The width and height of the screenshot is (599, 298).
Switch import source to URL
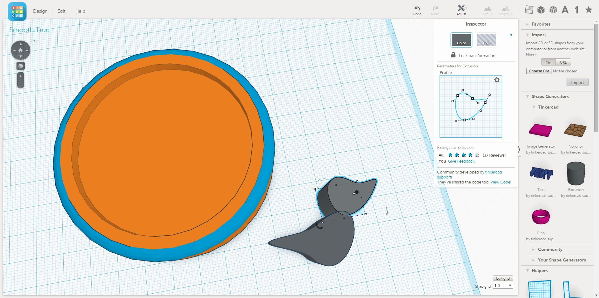pyautogui.click(x=563, y=62)
